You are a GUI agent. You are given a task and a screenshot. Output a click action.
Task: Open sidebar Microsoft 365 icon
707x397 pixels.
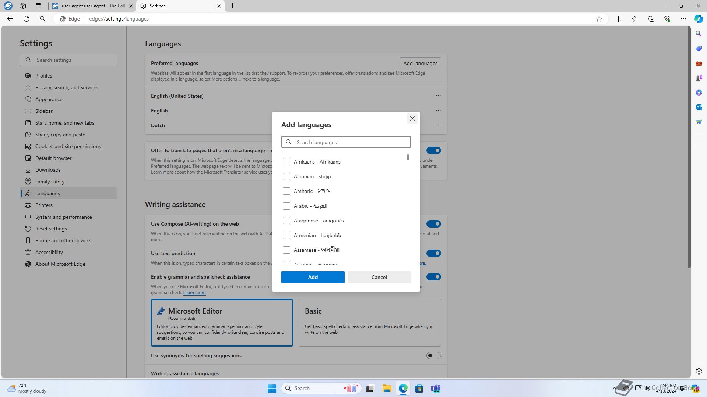pos(699,93)
